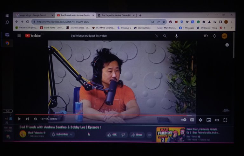The height and width of the screenshot is (156, 244).
Task: Open the Wombat logo bookmark
Action: (142, 28)
